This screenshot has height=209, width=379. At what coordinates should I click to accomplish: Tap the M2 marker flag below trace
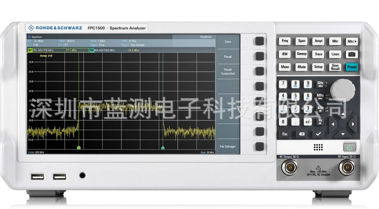(x=163, y=148)
